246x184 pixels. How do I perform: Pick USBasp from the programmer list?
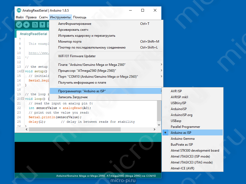tap(176, 121)
